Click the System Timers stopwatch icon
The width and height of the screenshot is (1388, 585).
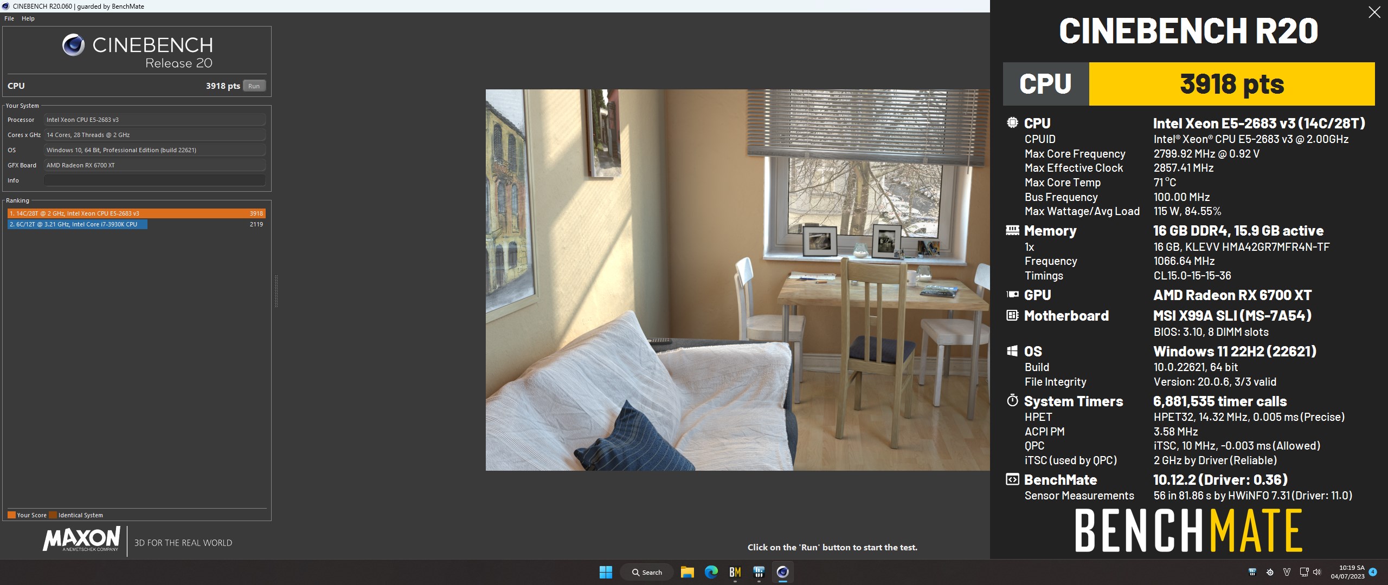click(1012, 400)
